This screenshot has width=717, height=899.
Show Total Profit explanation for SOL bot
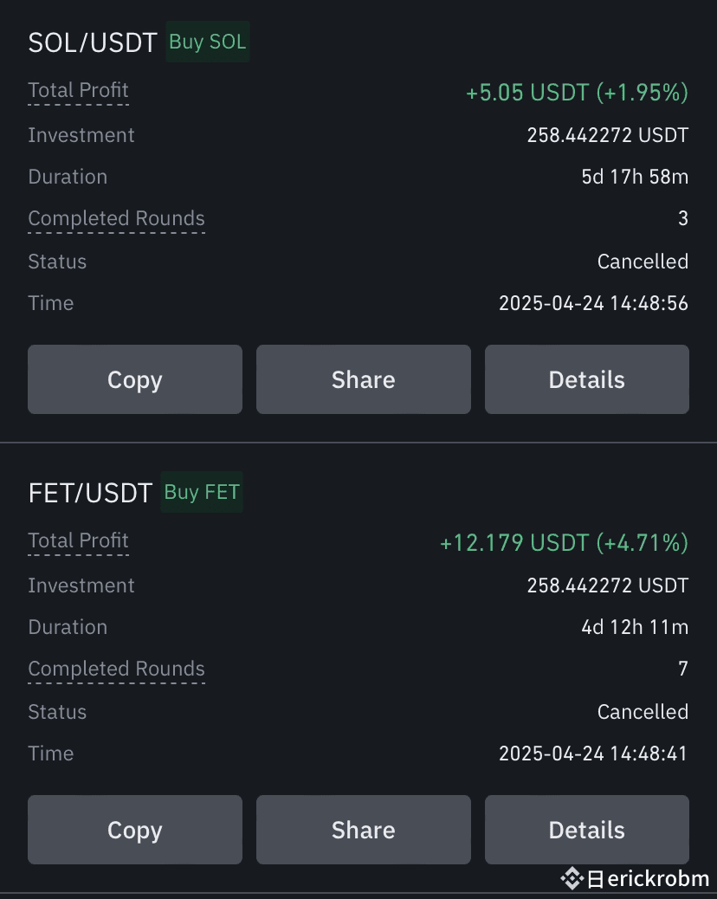click(x=79, y=91)
